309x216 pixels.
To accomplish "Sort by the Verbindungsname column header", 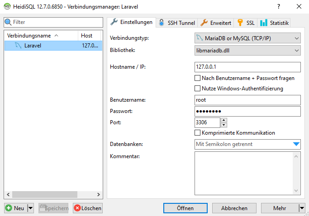I will click(41, 36).
